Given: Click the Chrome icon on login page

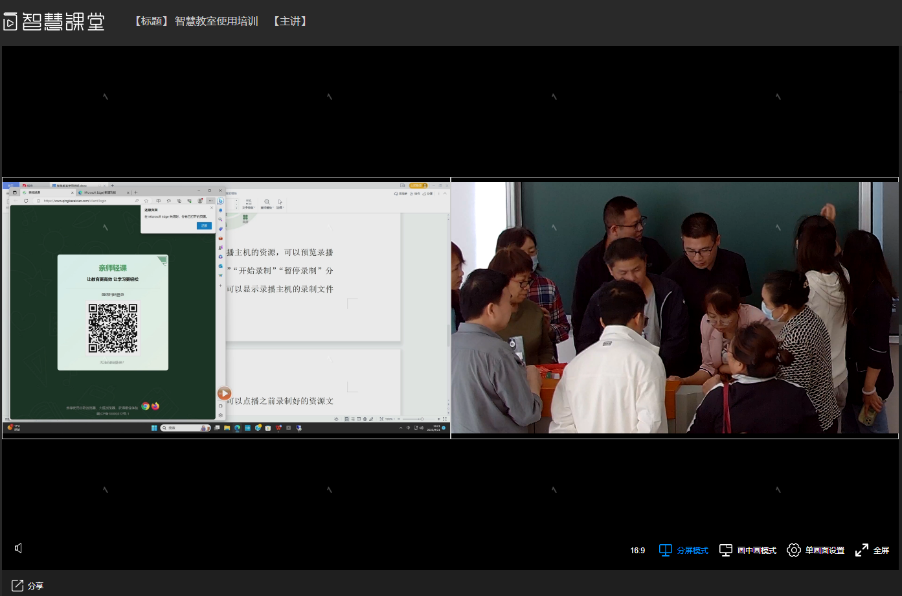Looking at the screenshot, I should coord(146,406).
